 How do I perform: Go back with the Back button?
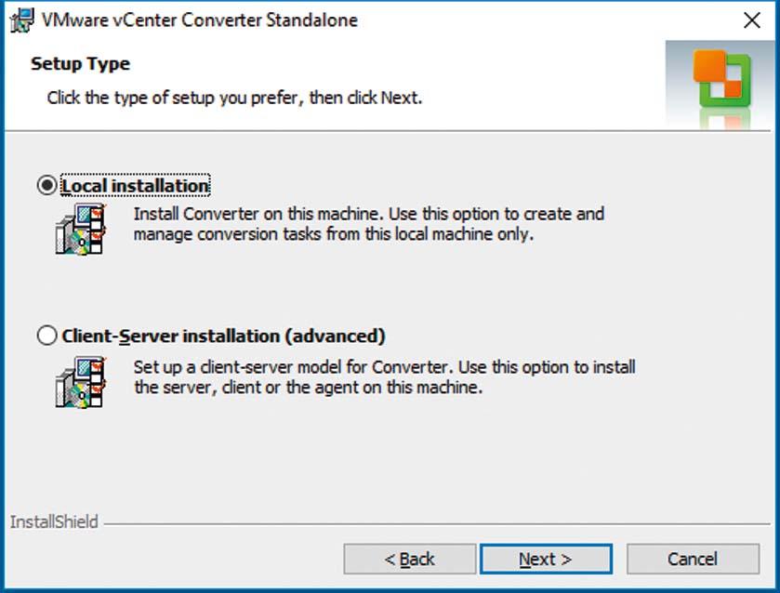410,559
